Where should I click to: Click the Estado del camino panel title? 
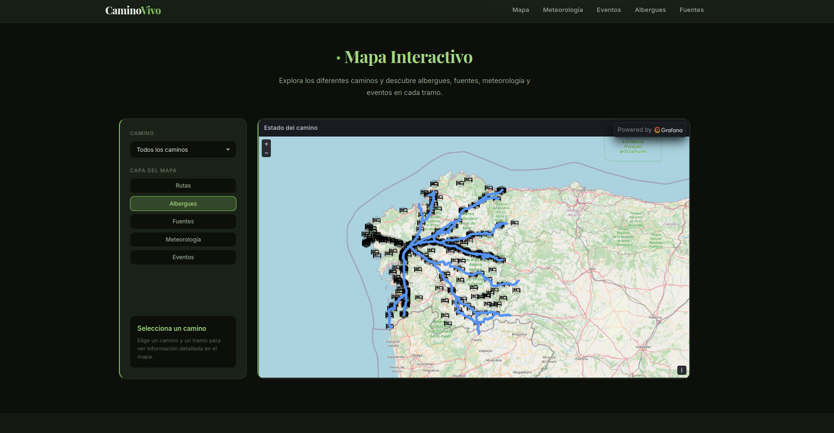(x=291, y=128)
